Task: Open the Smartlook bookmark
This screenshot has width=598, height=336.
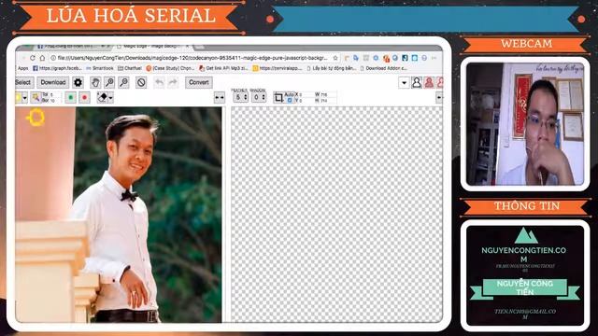Action: [100, 68]
